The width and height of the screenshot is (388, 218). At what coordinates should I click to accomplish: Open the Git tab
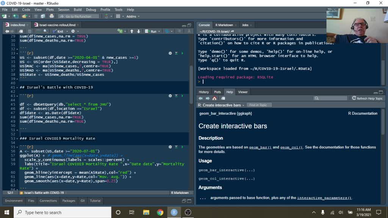tap(82, 201)
